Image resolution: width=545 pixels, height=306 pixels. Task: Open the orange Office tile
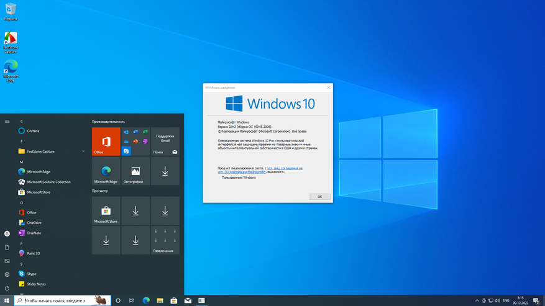click(x=106, y=142)
